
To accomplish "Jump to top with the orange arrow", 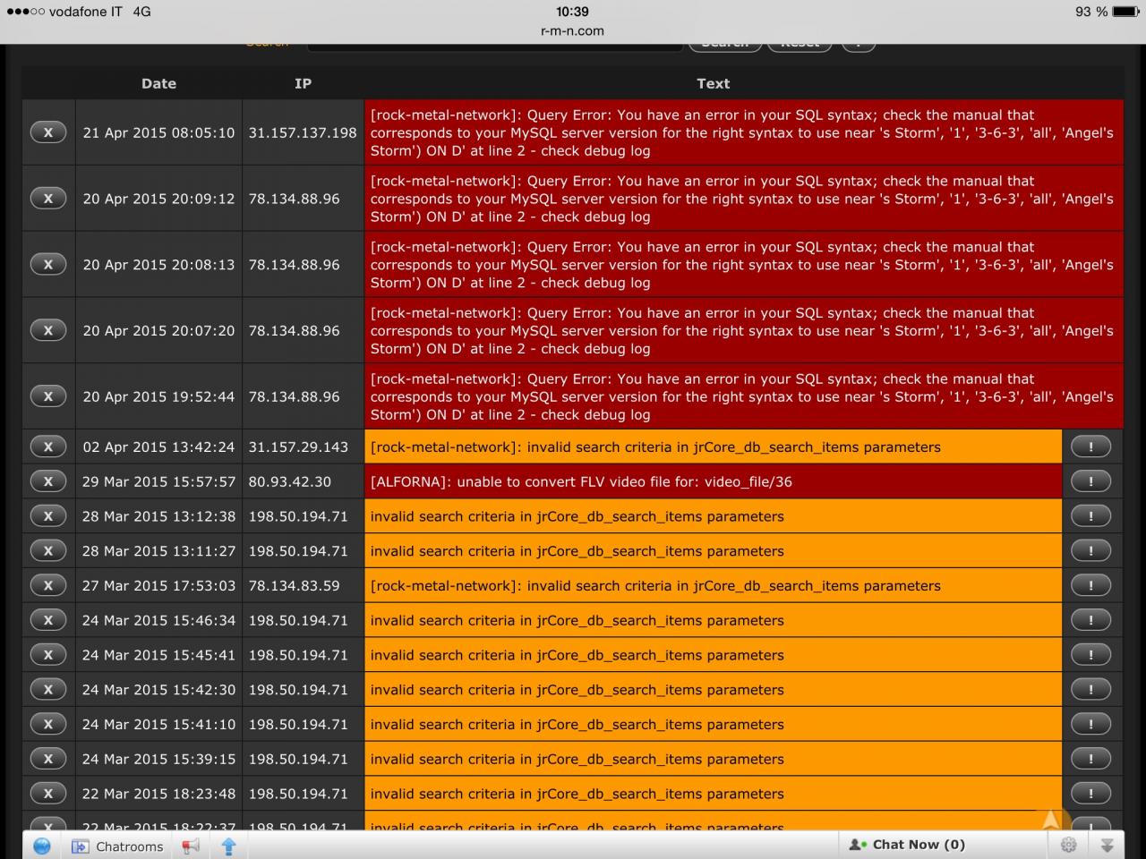I will pyautogui.click(x=1051, y=818).
